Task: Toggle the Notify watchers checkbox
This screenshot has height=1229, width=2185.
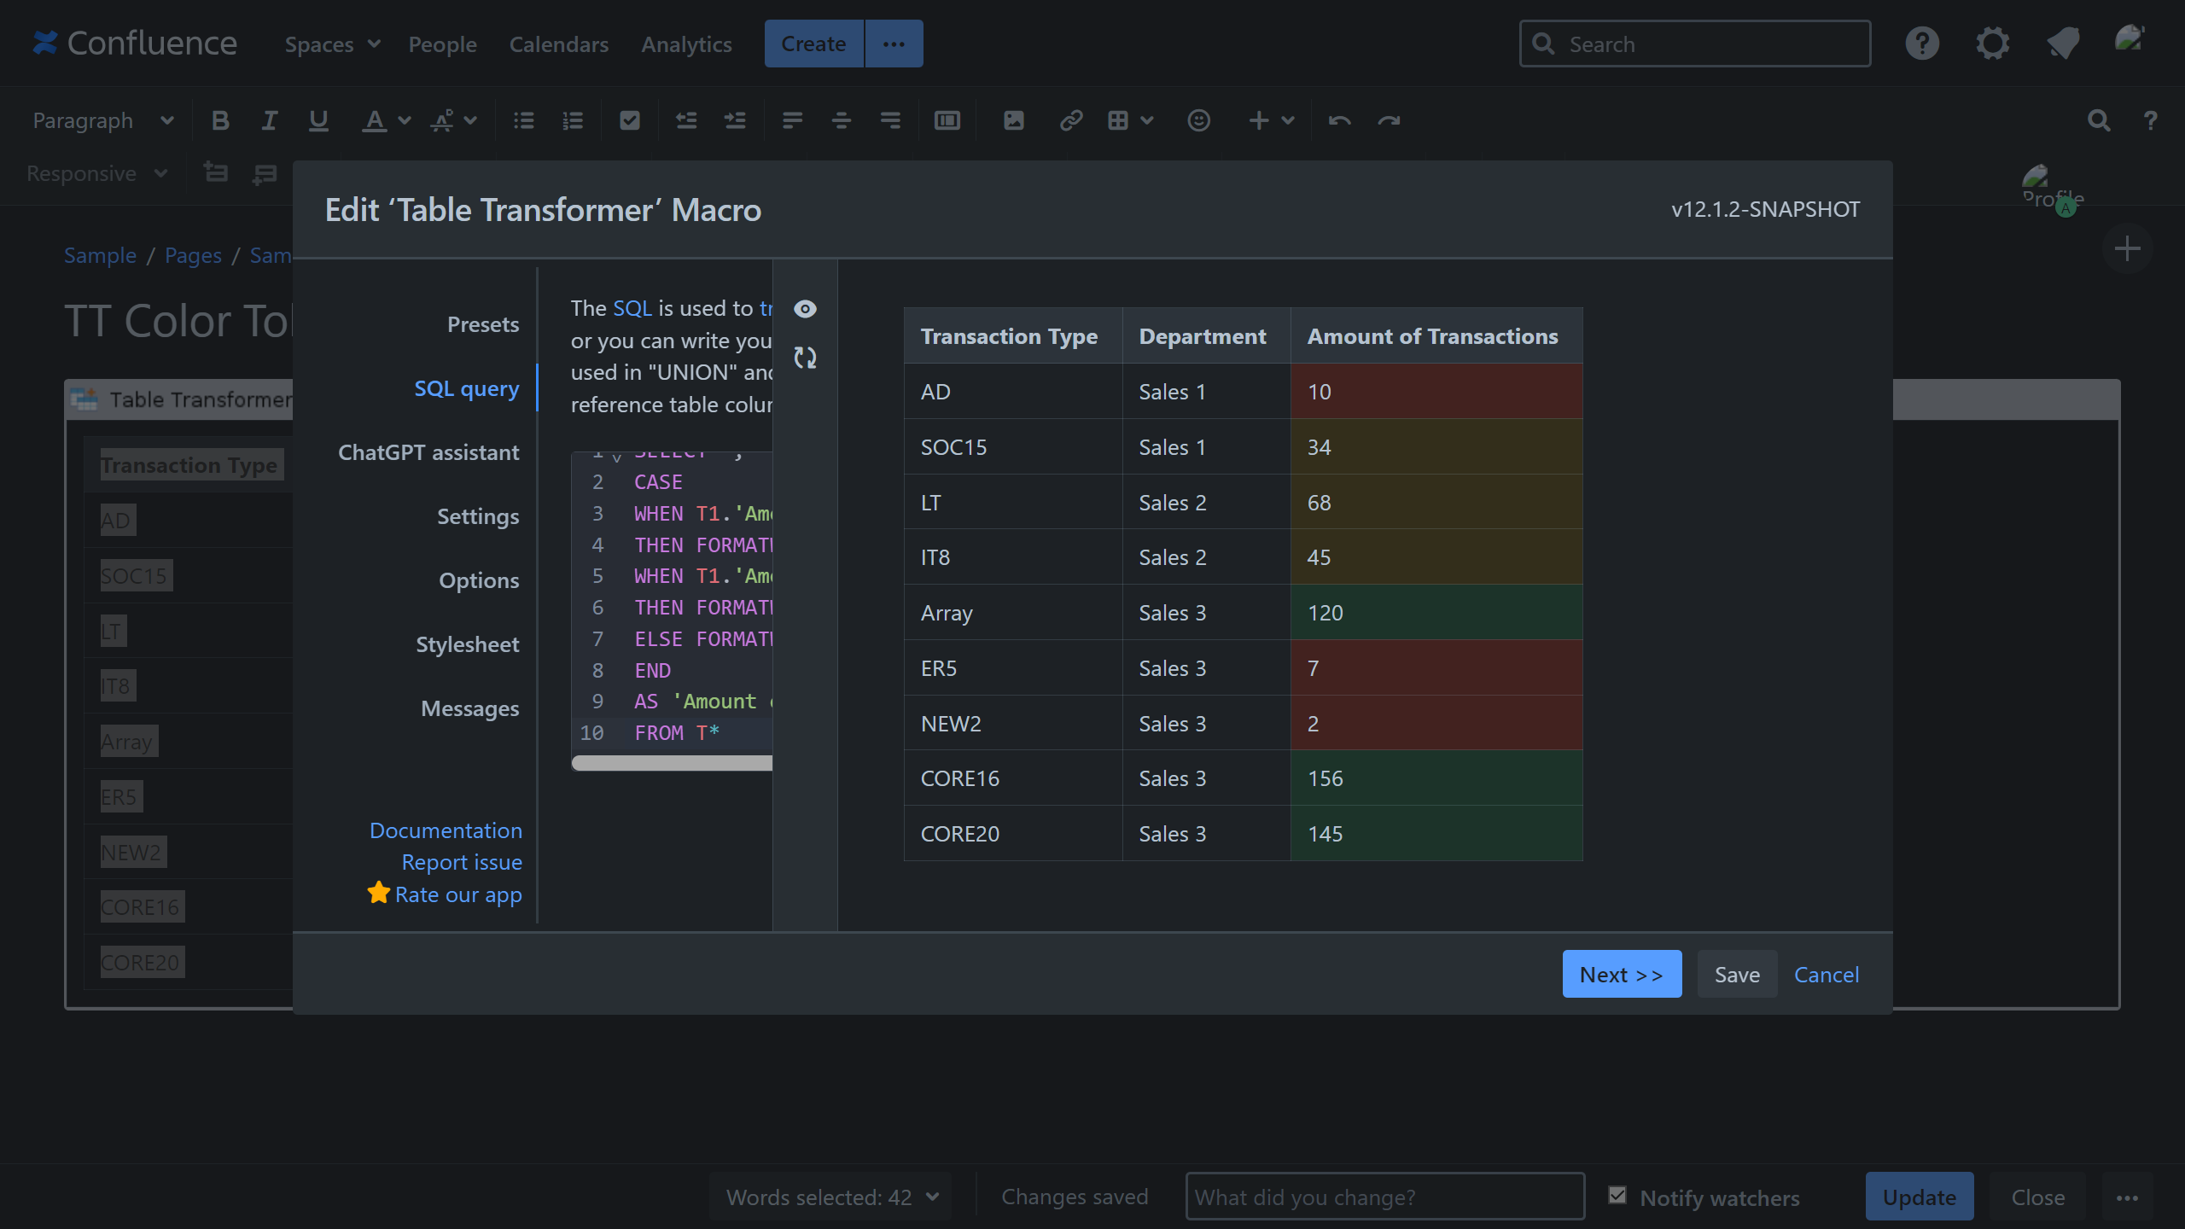Action: pyautogui.click(x=1617, y=1196)
